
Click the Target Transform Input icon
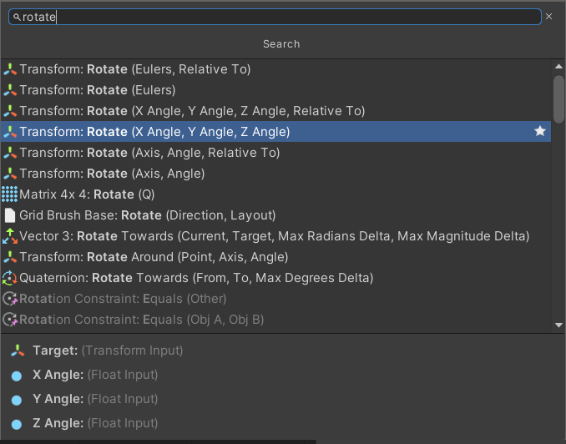(x=18, y=351)
